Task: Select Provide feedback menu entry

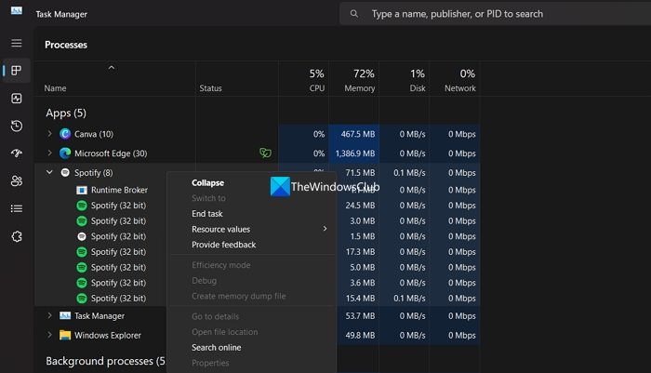Action: [224, 245]
